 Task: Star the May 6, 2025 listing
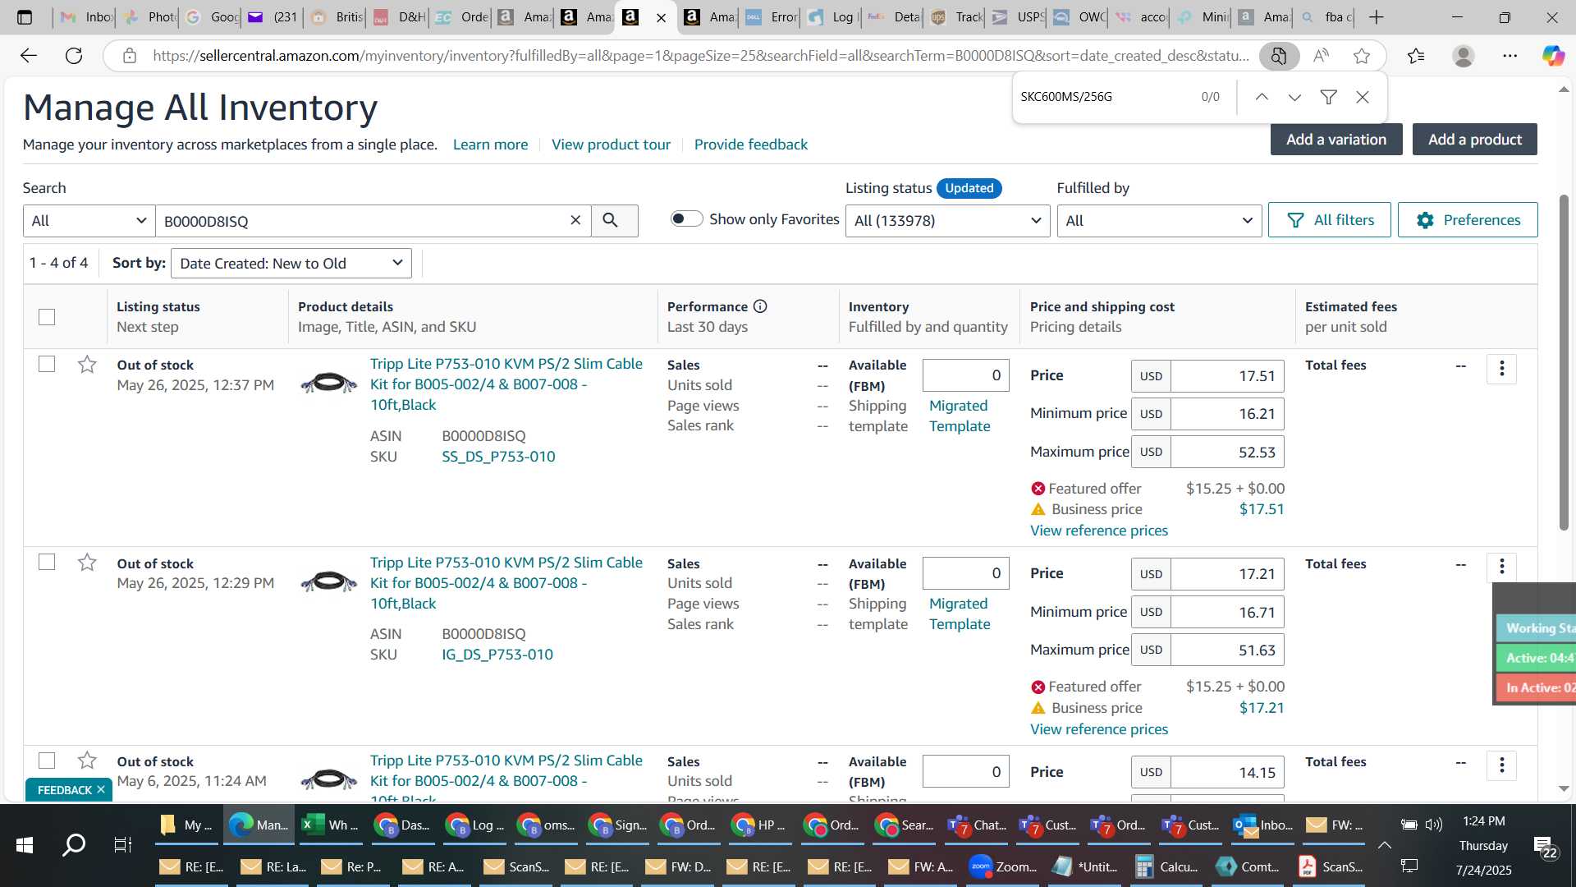click(x=87, y=760)
